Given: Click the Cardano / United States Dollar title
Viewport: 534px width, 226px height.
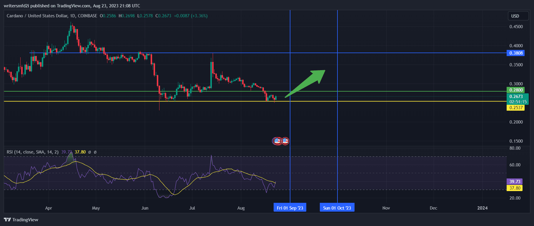Looking at the screenshot, I should 52,16.
